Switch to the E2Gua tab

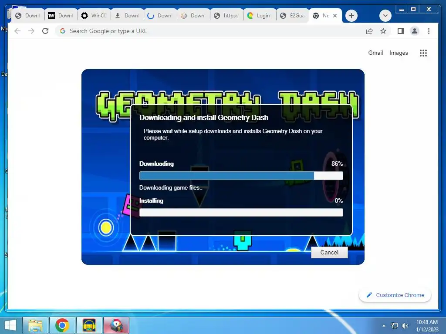(293, 16)
